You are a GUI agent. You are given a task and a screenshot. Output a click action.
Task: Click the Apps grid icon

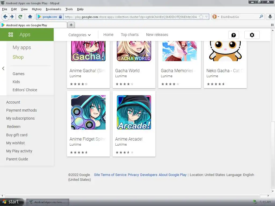click(11, 35)
